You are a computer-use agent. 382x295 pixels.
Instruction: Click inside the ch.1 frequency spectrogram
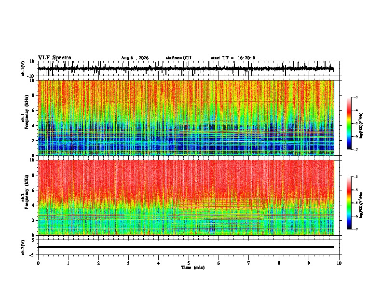pos(186,118)
